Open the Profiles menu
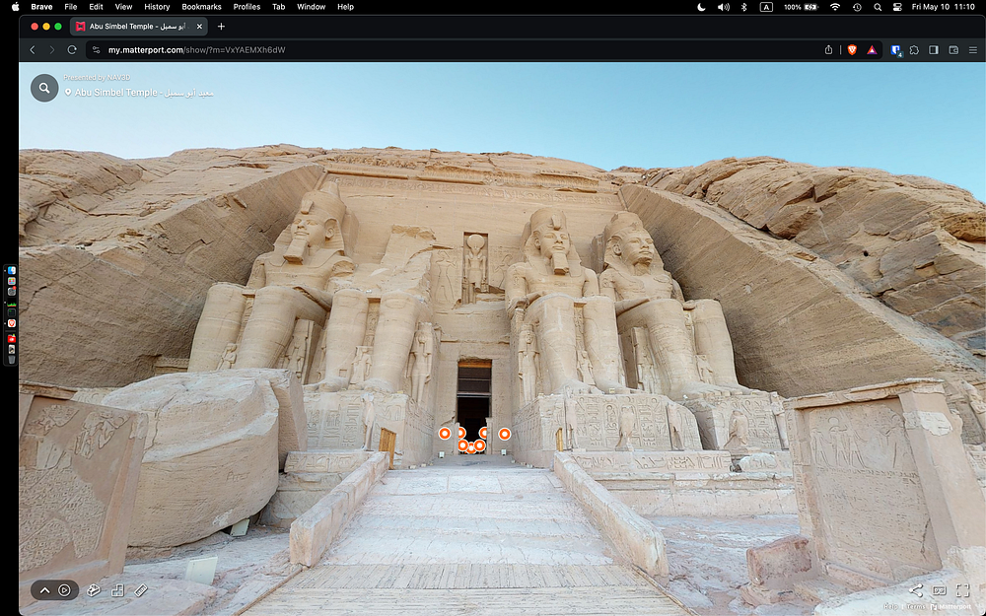This screenshot has height=616, width=986. [x=246, y=7]
